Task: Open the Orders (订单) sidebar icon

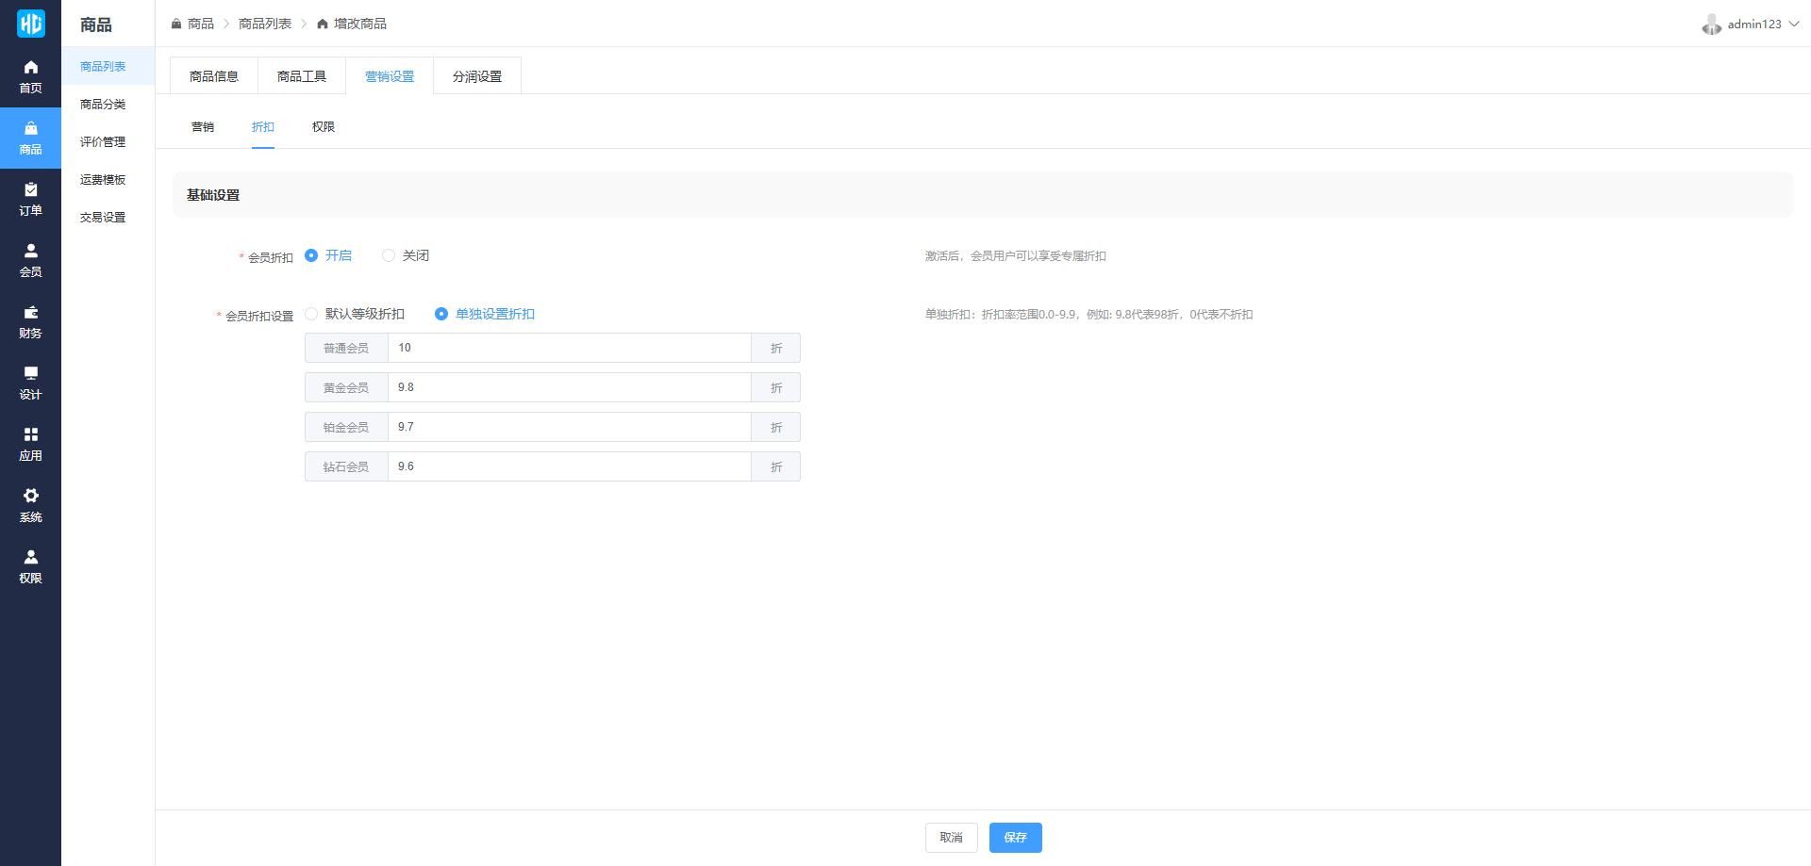Action: point(30,190)
